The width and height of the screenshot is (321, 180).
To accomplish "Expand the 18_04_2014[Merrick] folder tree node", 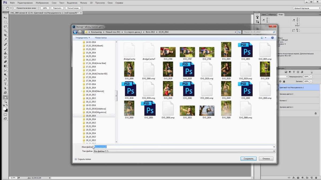I will [x=81, y=91].
